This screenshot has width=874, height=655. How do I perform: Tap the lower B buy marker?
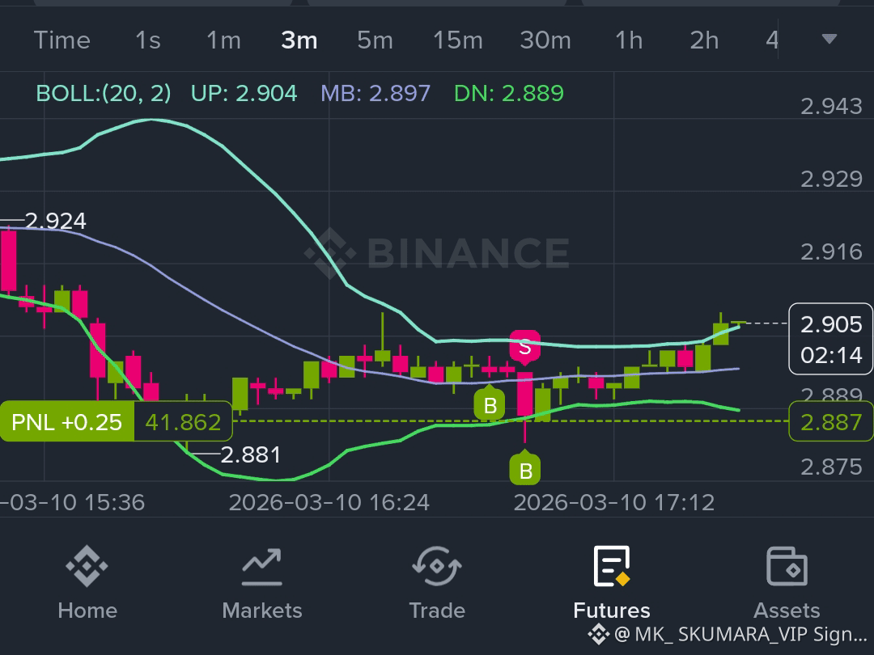tap(525, 468)
